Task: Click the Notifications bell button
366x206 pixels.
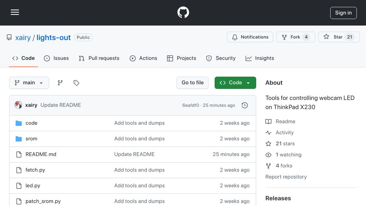Action: click(250, 37)
